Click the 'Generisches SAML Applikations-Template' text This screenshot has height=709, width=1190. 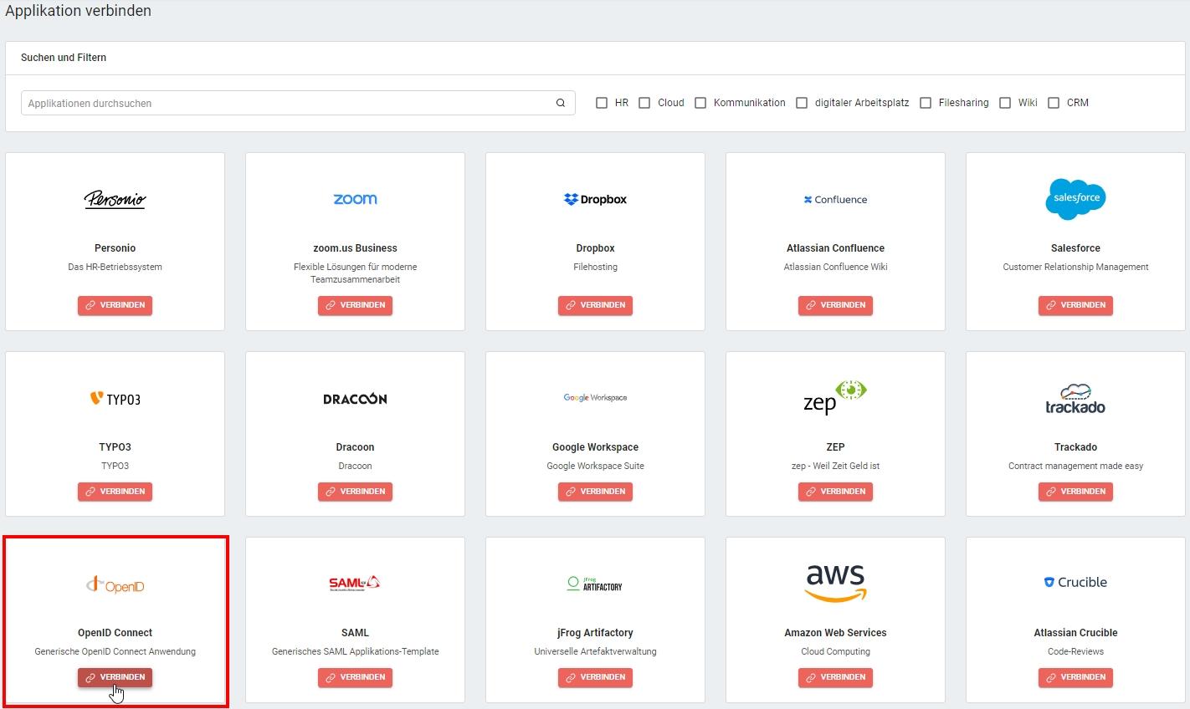(x=355, y=652)
